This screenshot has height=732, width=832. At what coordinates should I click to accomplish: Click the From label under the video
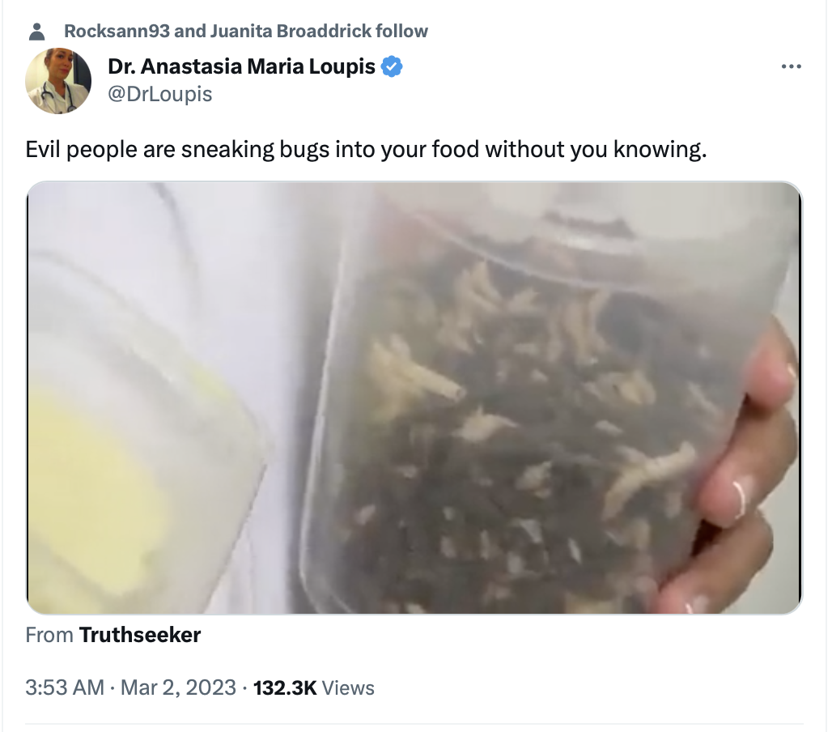[x=49, y=635]
